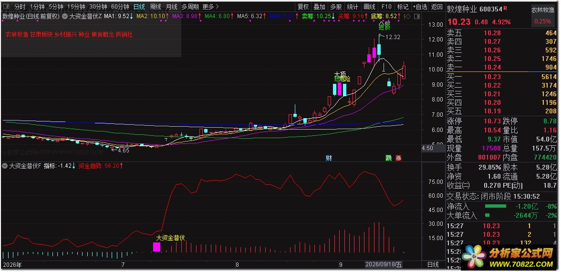Viewport: 561px width, 272px height.
Task: Click the panel toggle icon before 分时
Action: tap(7, 7)
